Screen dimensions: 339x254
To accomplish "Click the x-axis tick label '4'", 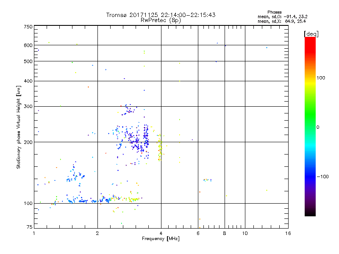I will point(161,233).
